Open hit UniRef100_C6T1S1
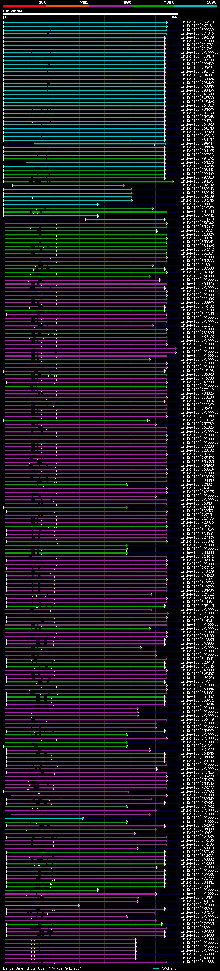The width and height of the screenshot is (220, 971). pyautogui.click(x=197, y=26)
